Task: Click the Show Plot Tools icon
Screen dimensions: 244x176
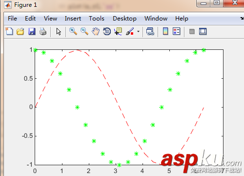Action: [x=203, y=31]
